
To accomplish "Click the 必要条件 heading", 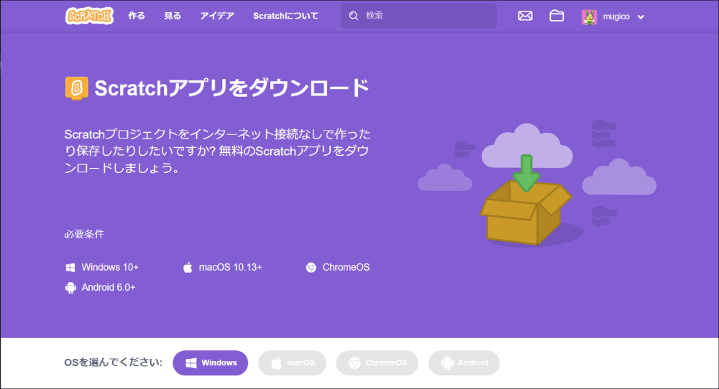I will [84, 234].
